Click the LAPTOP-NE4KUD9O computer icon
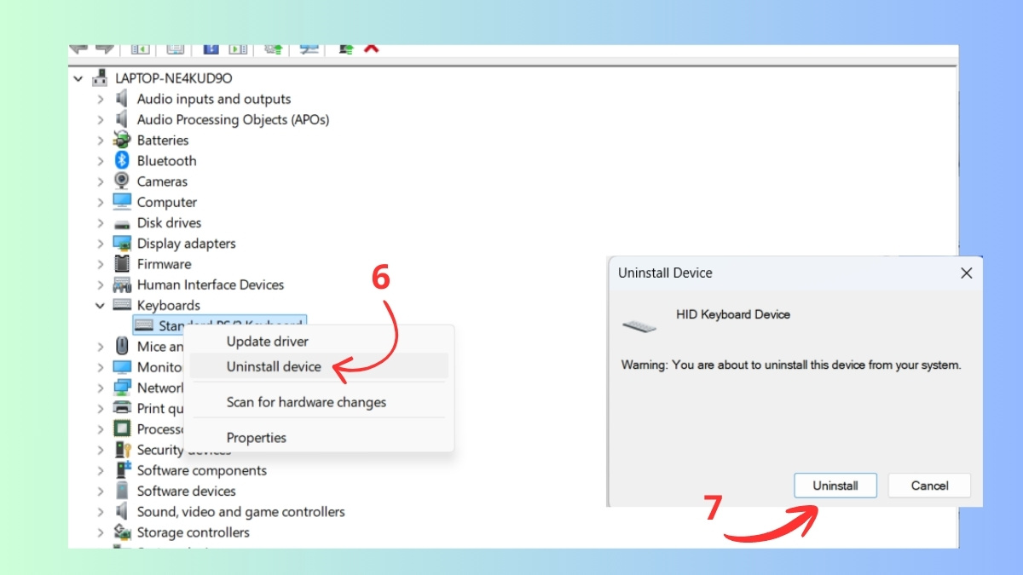The height and width of the screenshot is (575, 1023). [101, 78]
